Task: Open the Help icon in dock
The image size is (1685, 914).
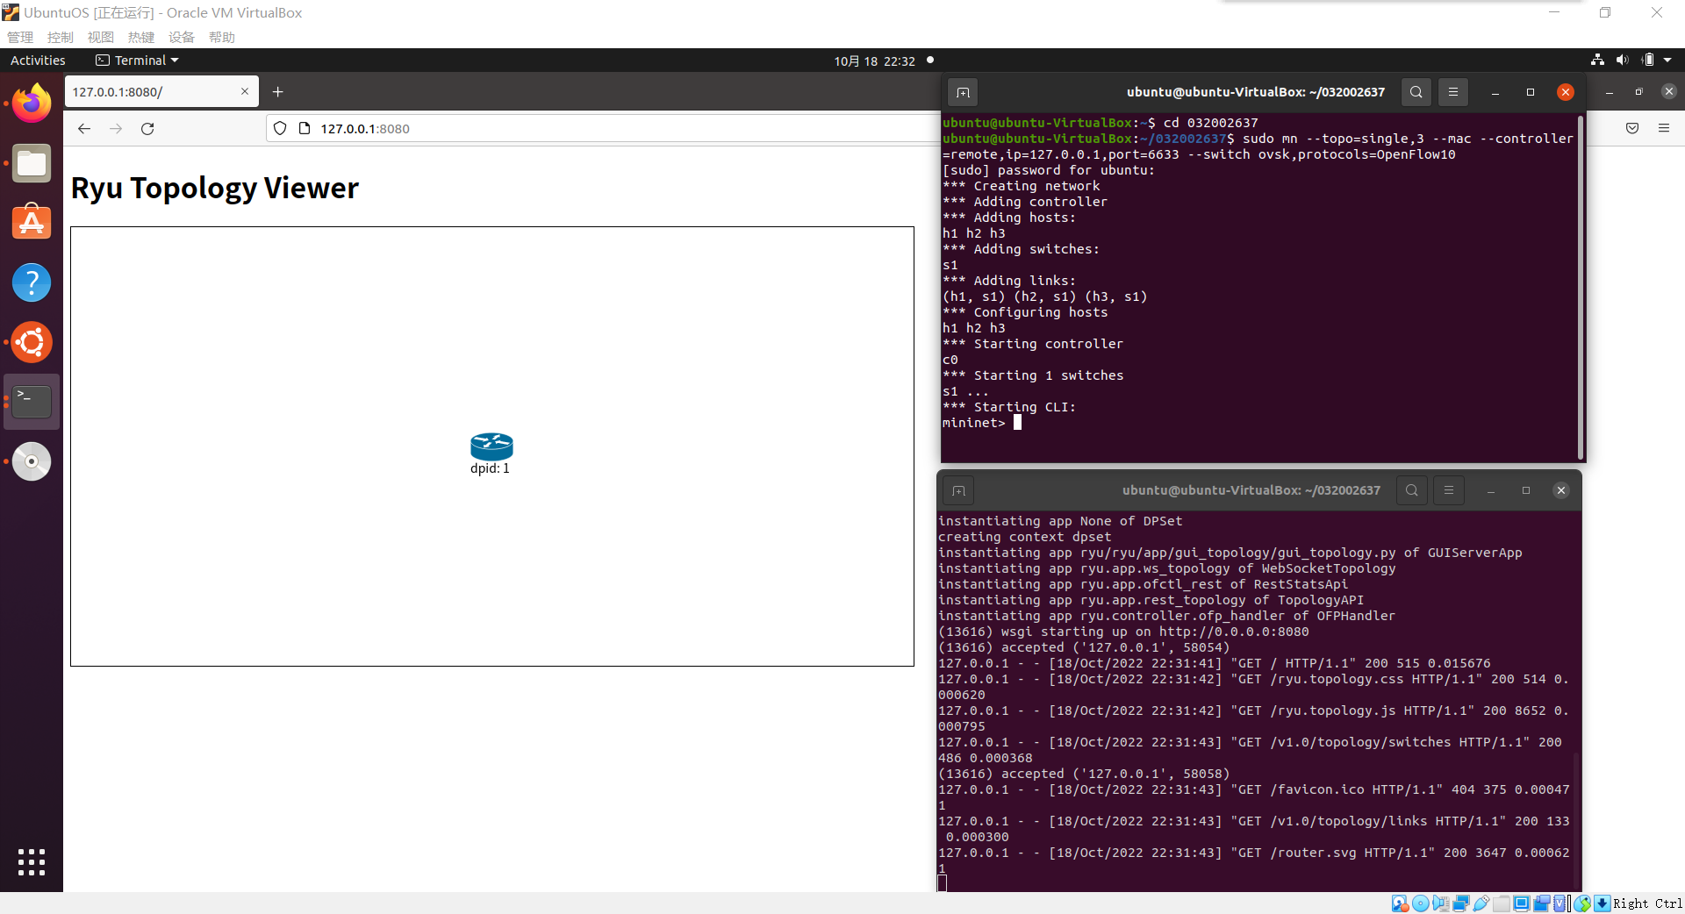Action: (x=32, y=282)
